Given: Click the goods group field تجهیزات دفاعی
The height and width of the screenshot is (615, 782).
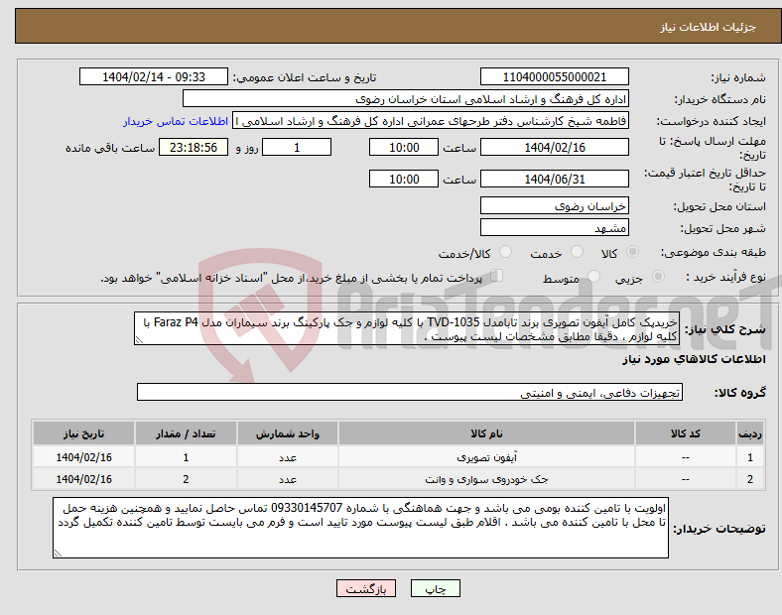Looking at the screenshot, I should (410, 392).
